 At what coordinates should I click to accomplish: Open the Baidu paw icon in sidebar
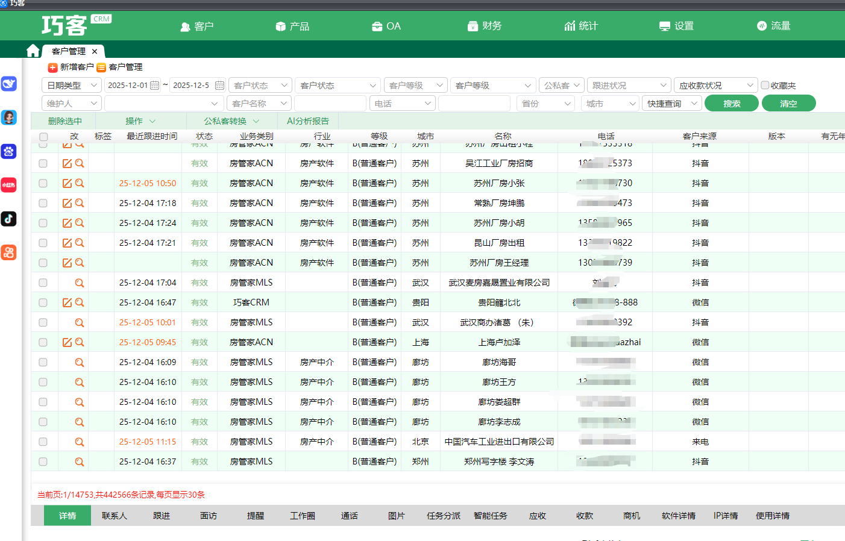(x=8, y=151)
